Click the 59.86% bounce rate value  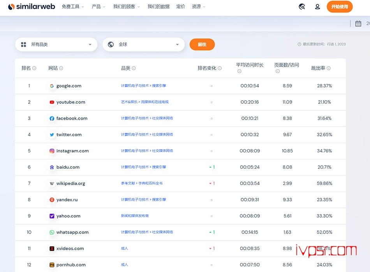[x=324, y=183]
